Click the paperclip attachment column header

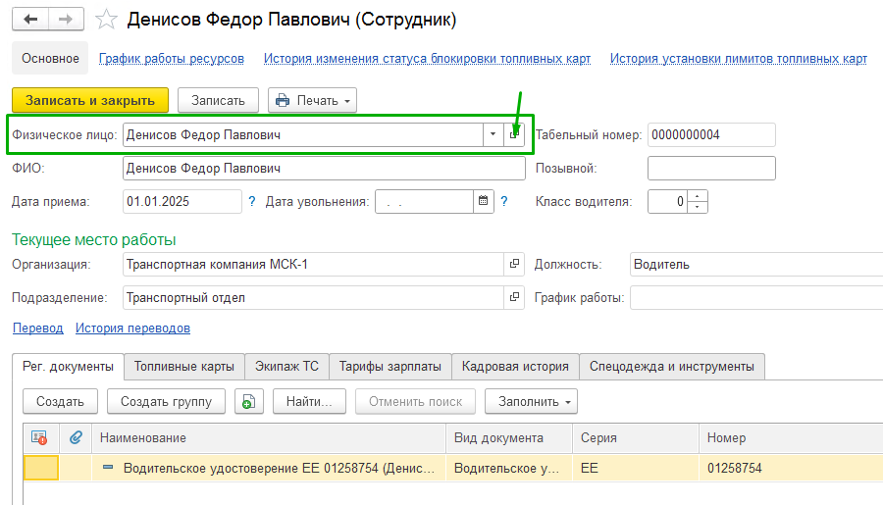pos(75,438)
